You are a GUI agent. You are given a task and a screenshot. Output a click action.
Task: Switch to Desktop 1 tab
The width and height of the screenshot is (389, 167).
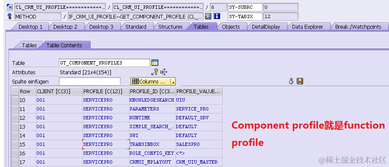point(30,27)
